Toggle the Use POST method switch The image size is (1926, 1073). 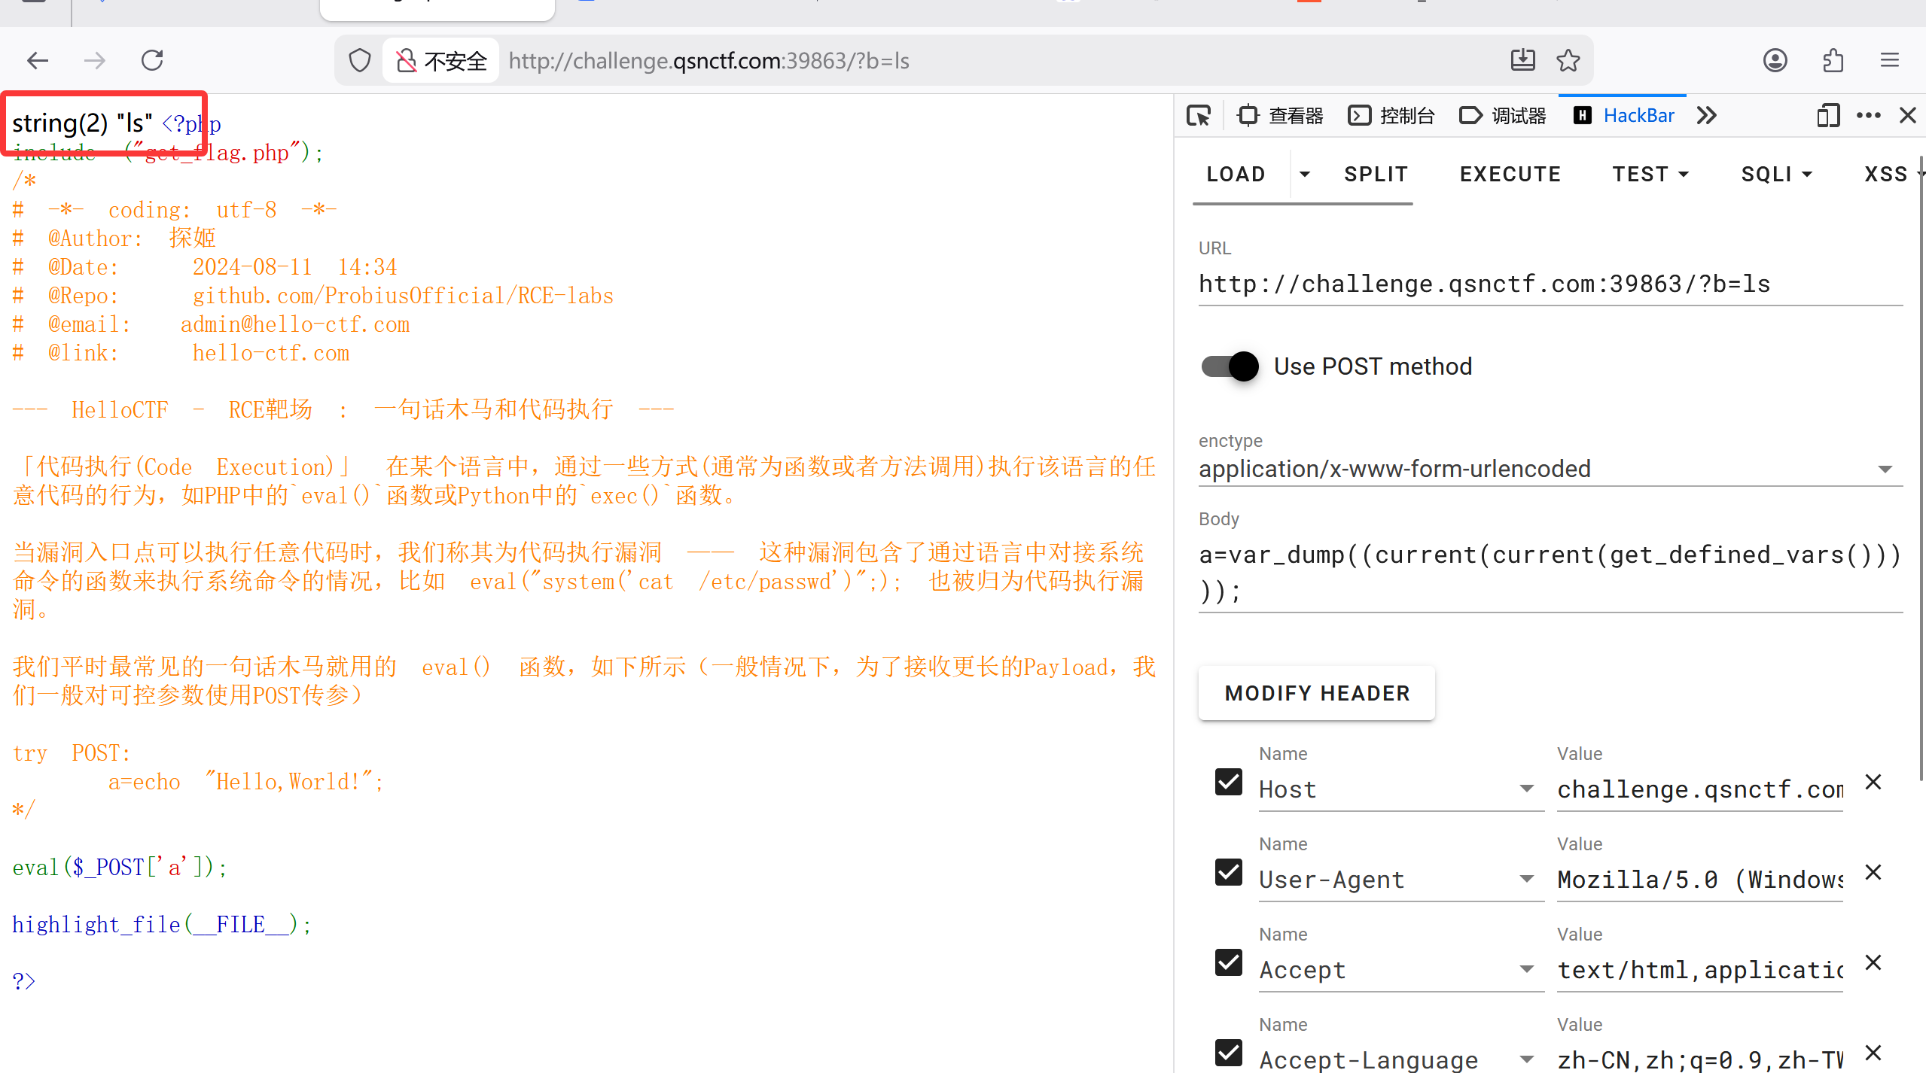click(1230, 366)
